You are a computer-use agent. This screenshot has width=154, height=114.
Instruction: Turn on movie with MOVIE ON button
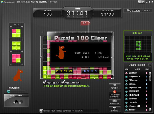114,102
